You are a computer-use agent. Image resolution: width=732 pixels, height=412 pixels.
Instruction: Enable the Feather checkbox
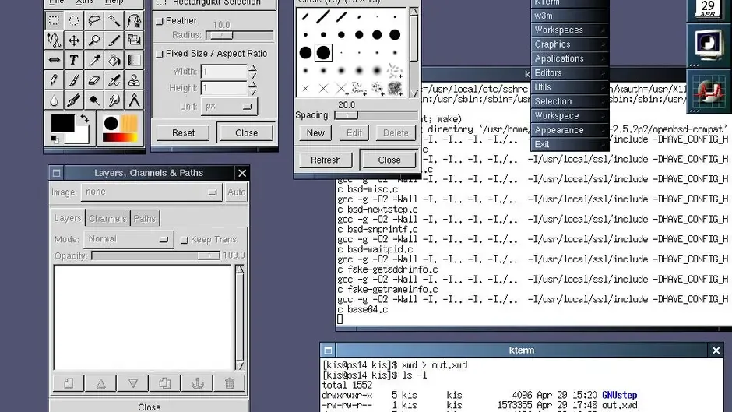click(160, 21)
